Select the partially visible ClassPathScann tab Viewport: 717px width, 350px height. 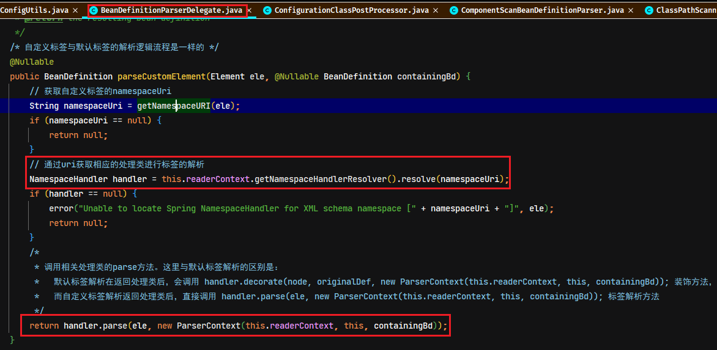(686, 10)
